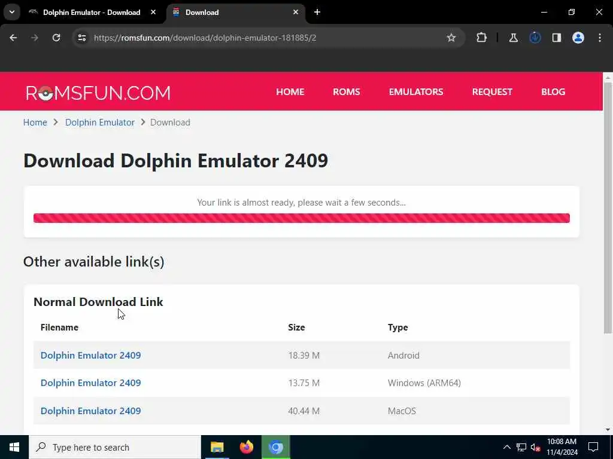Click the 40.44 M size cell

point(304,411)
